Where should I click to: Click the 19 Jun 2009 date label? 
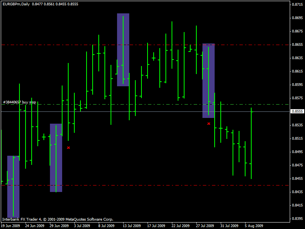click(x=10, y=226)
